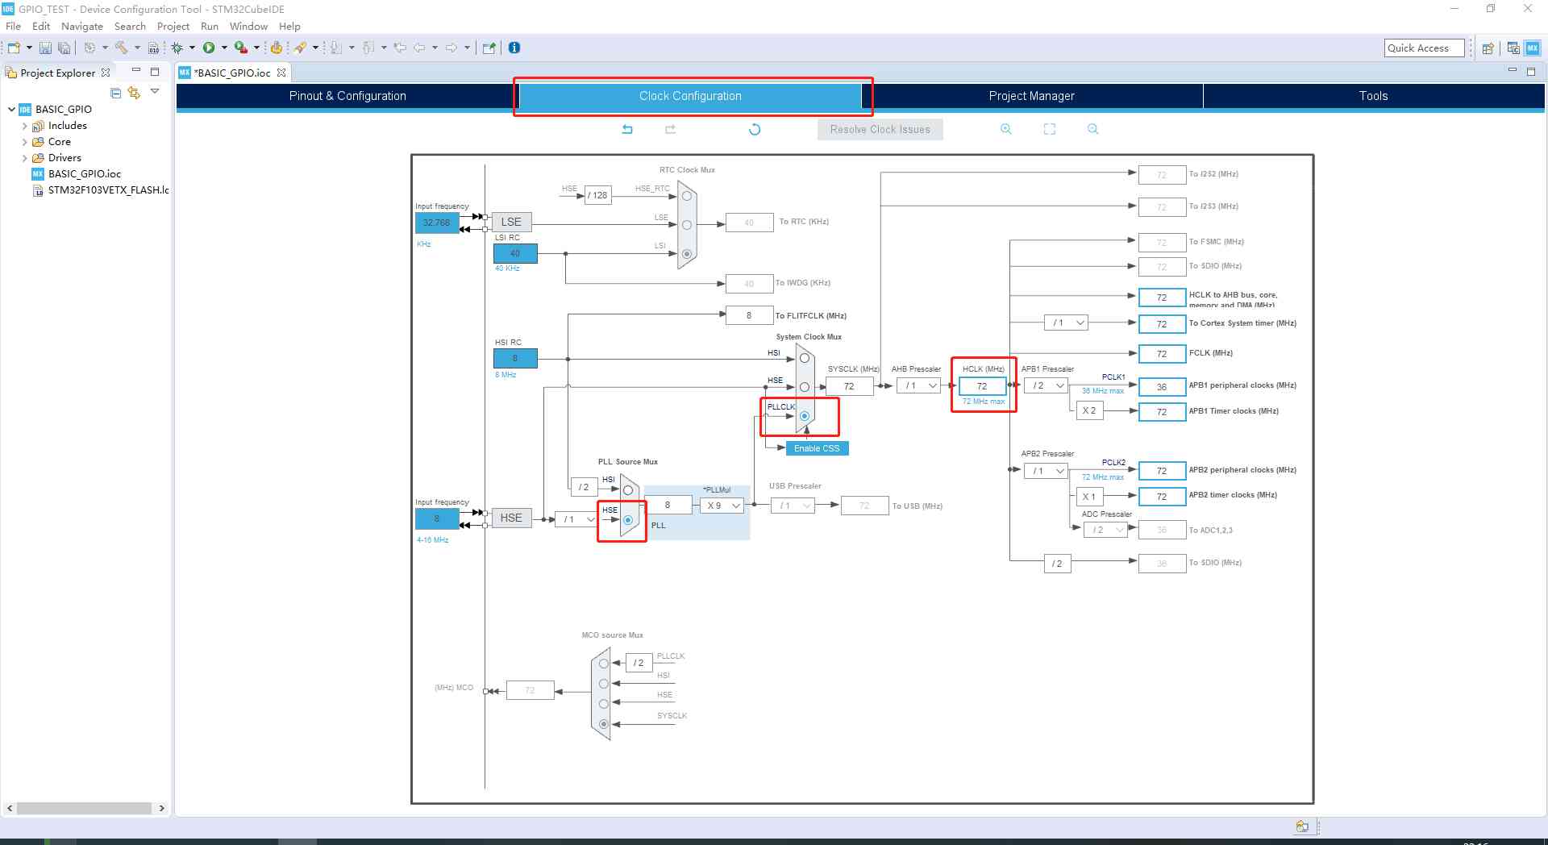Click the Run with external tools icon

240,48
